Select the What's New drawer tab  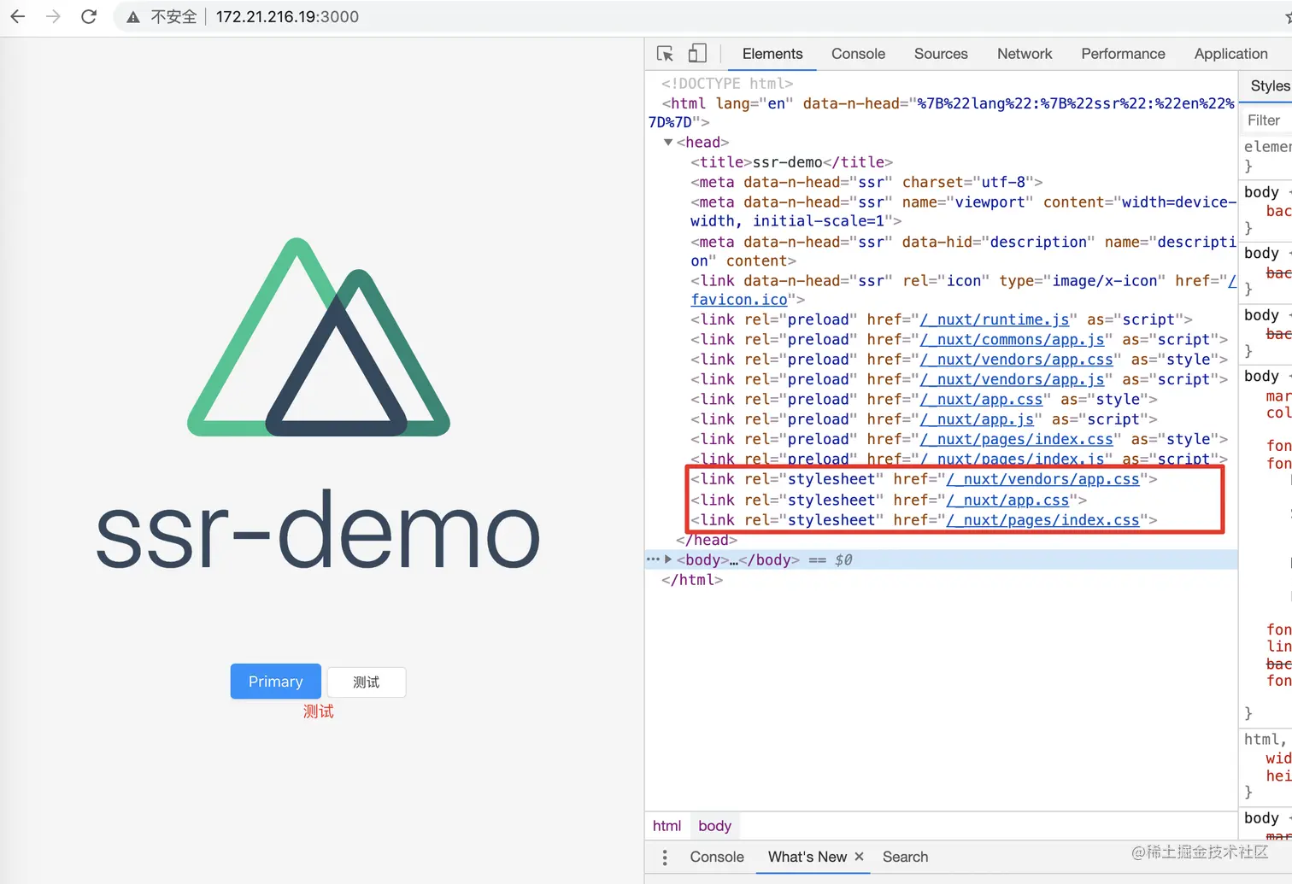pyautogui.click(x=807, y=857)
